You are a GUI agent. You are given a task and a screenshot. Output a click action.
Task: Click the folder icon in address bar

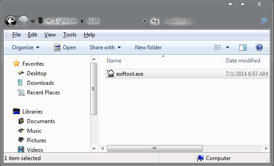(x=41, y=21)
